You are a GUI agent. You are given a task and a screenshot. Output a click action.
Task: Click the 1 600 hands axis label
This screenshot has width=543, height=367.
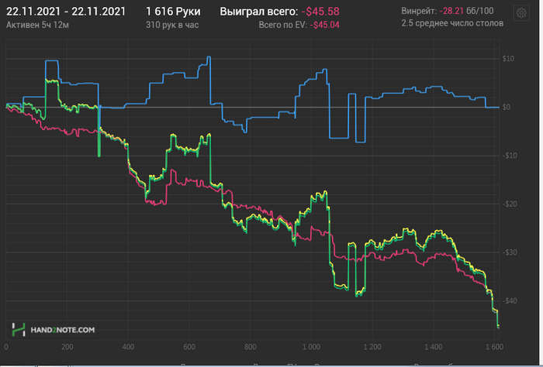click(x=495, y=347)
